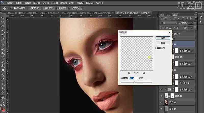Open the layer filter type dropdown
Viewport: 204px width, 113px height.
point(165,18)
